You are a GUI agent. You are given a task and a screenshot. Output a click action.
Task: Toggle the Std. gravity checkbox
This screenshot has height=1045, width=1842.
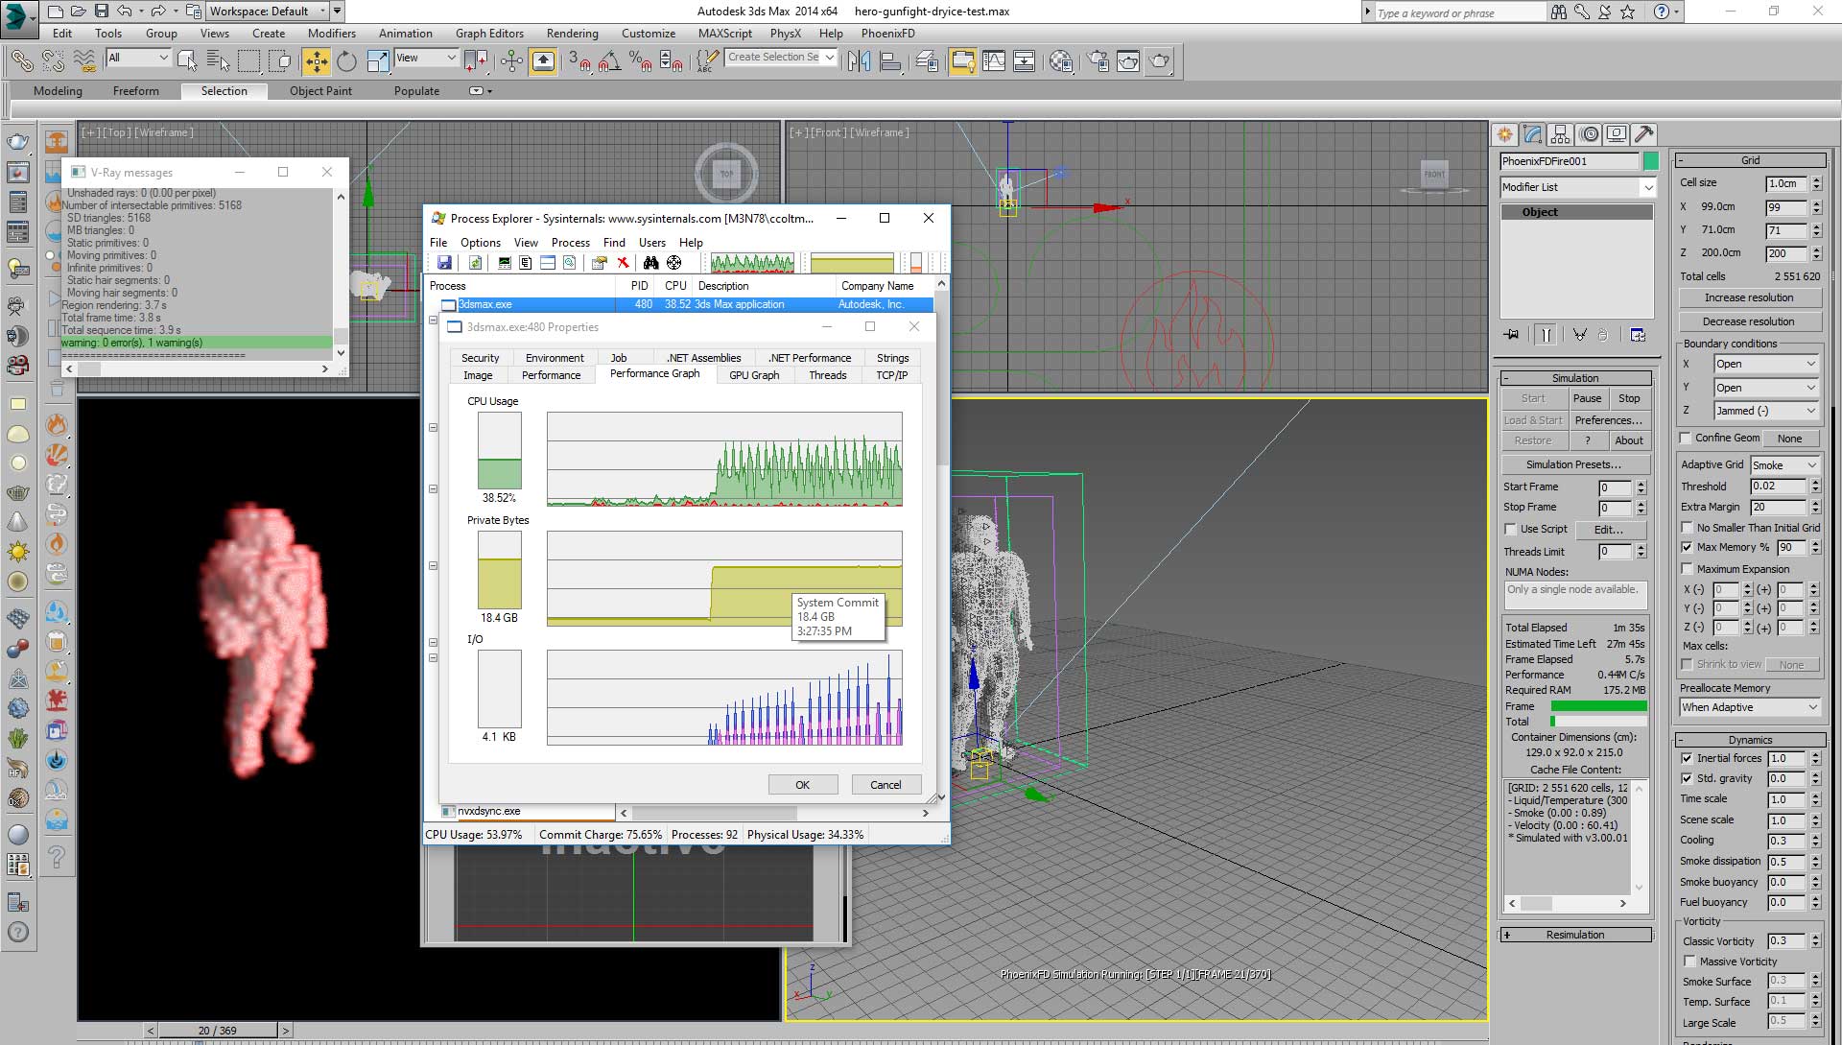point(1687,778)
